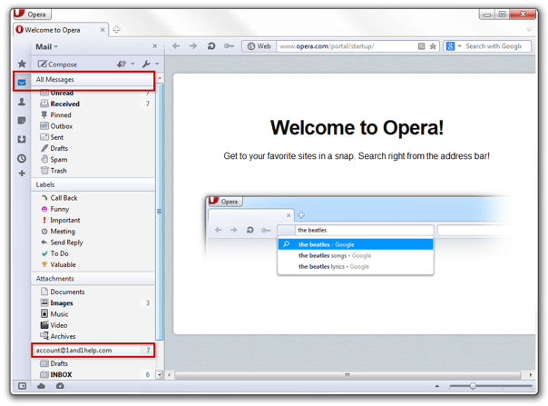
Task: Click the mail panel scroll down arrow
Action: [x=160, y=375]
